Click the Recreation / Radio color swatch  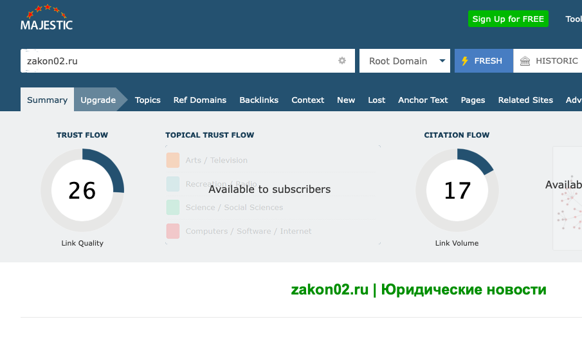coord(173,184)
